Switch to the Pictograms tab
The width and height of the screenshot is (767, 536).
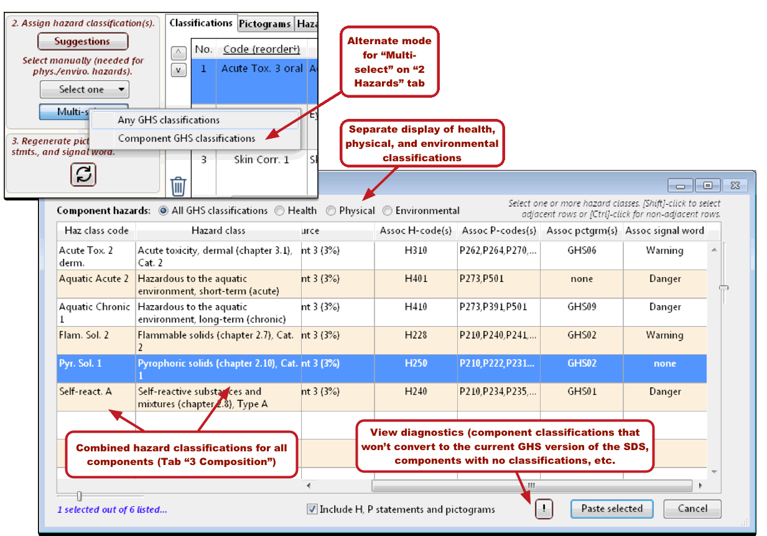click(265, 24)
